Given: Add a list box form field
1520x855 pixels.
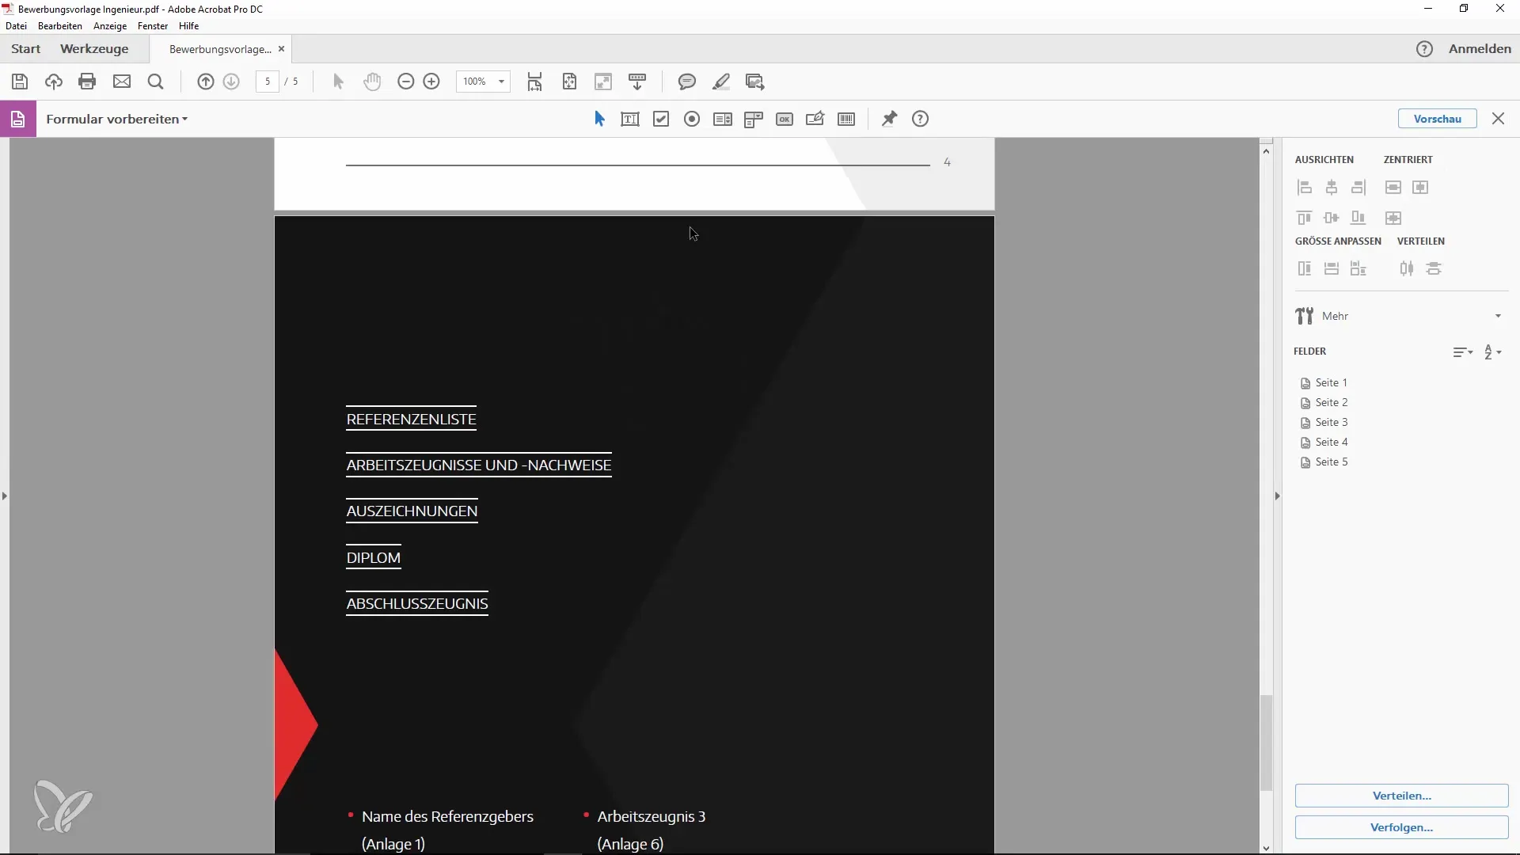Looking at the screenshot, I should click(x=723, y=120).
